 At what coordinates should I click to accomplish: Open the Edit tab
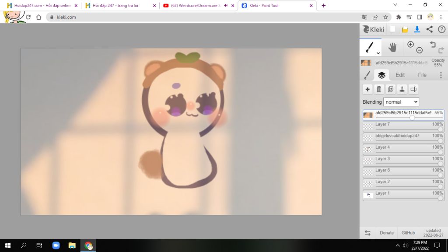(x=400, y=75)
